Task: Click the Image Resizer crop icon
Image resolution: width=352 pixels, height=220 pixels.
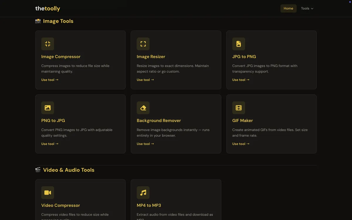Action: click(143, 43)
